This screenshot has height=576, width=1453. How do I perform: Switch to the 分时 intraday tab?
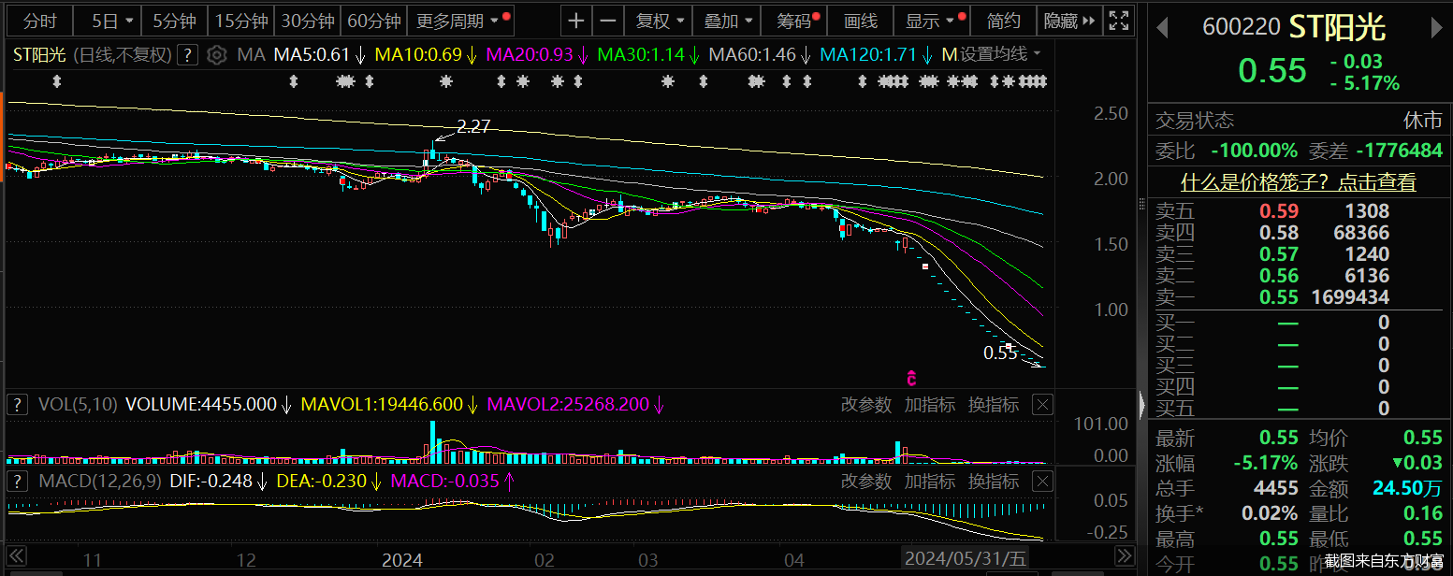pyautogui.click(x=39, y=21)
